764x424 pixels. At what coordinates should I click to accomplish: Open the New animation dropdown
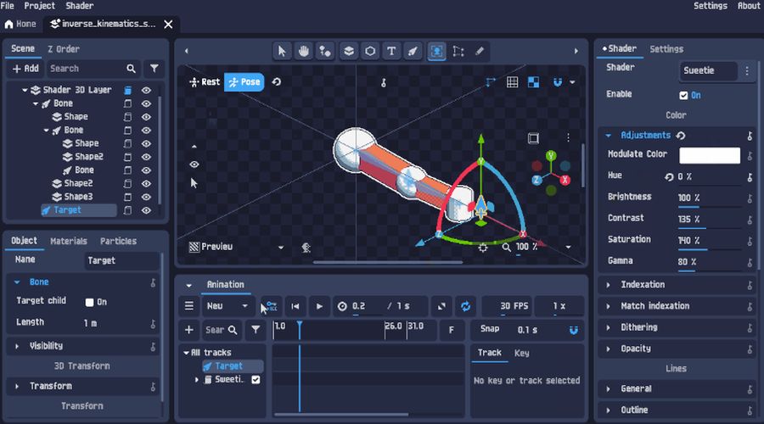click(228, 306)
